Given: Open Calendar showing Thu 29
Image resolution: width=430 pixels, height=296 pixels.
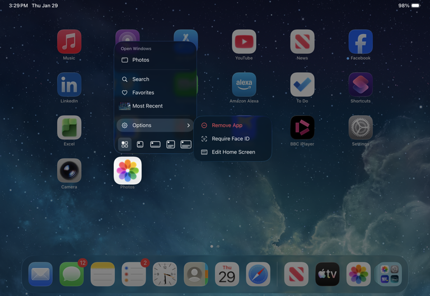Looking at the screenshot, I should (x=227, y=274).
